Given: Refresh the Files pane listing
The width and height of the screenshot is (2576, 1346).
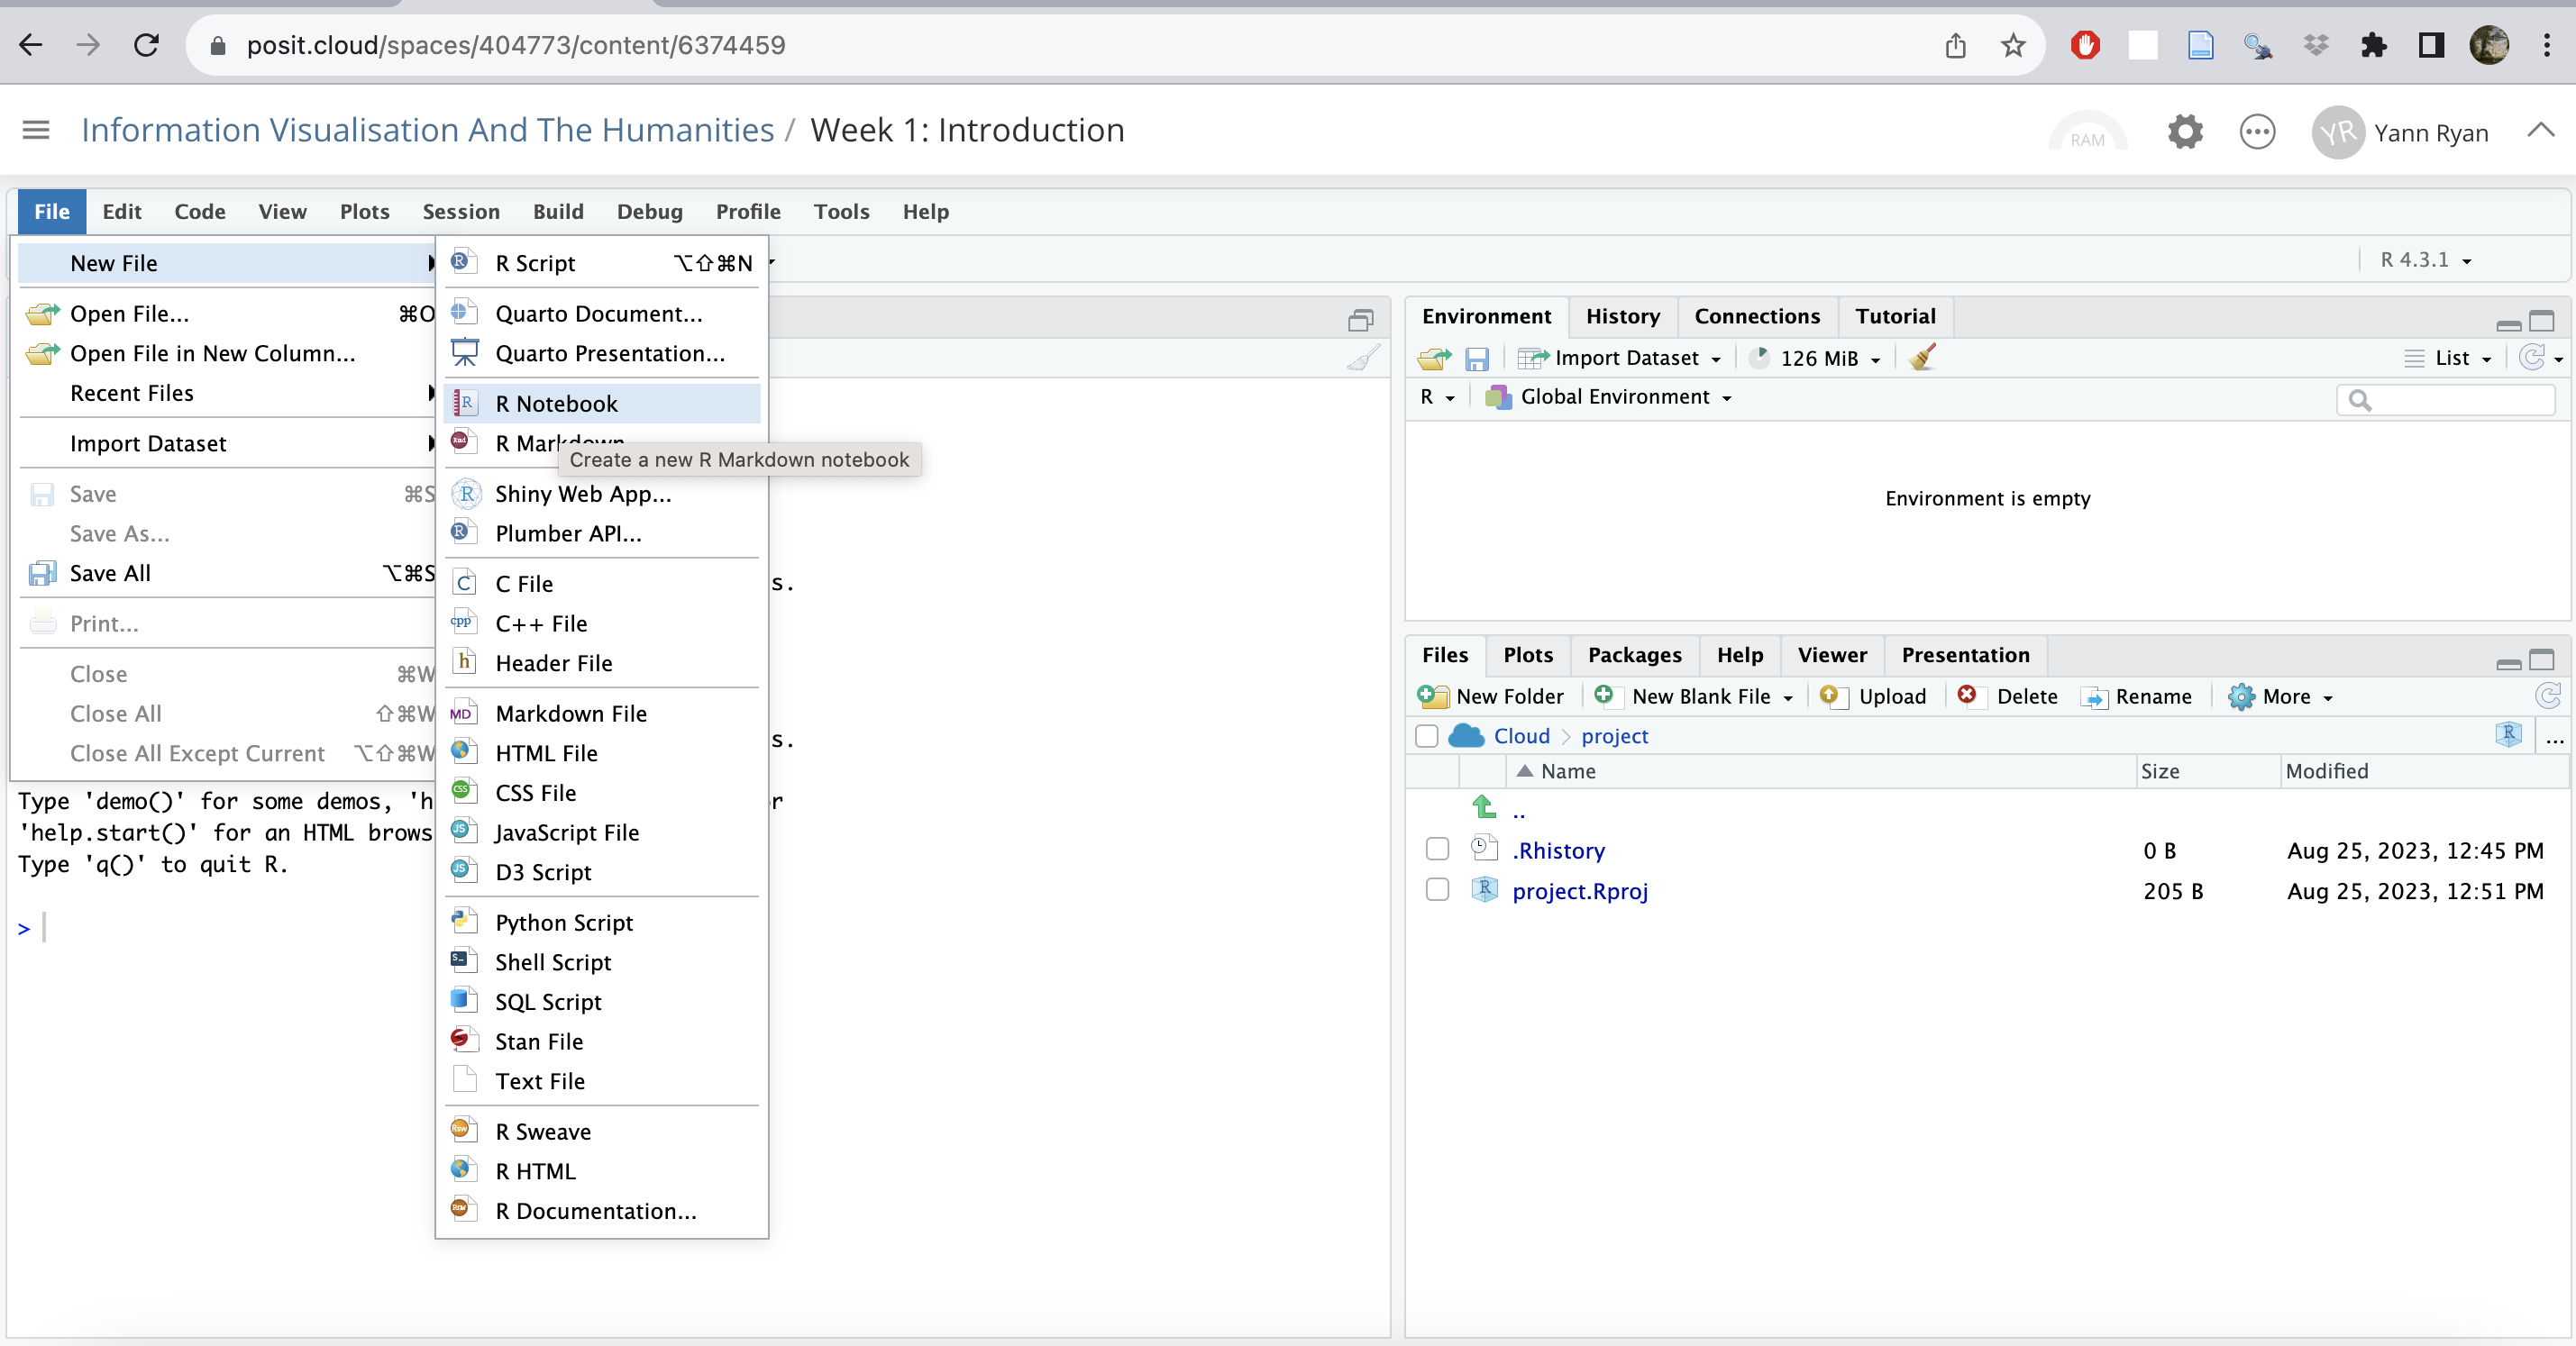Looking at the screenshot, I should tap(2548, 696).
